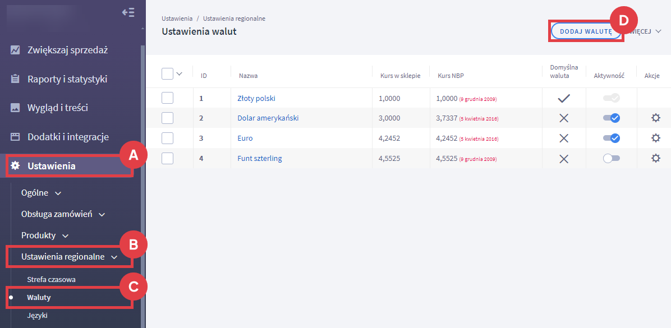The width and height of the screenshot is (671, 328).
Task: Click the Raporty i statystyki clipboard icon
Action: [16, 79]
